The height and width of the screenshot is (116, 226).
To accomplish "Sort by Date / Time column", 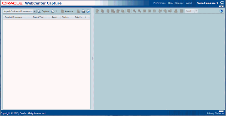I will click(x=41, y=17).
